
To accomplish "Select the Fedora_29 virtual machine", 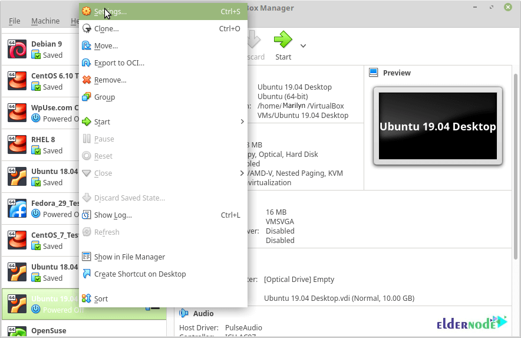I will [41, 209].
